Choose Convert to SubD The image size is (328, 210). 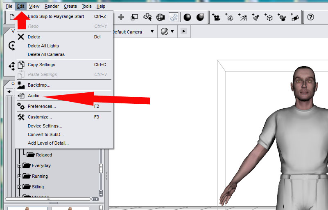coord(64,135)
